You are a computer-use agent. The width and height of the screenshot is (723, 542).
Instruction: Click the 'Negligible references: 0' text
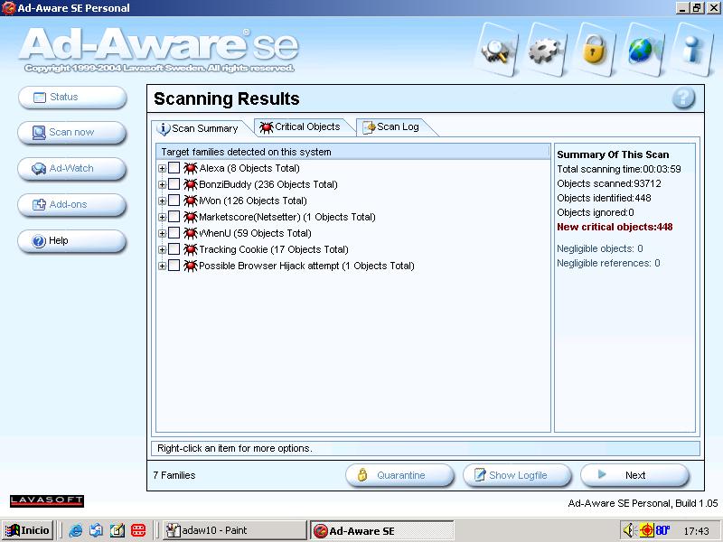[x=608, y=263]
